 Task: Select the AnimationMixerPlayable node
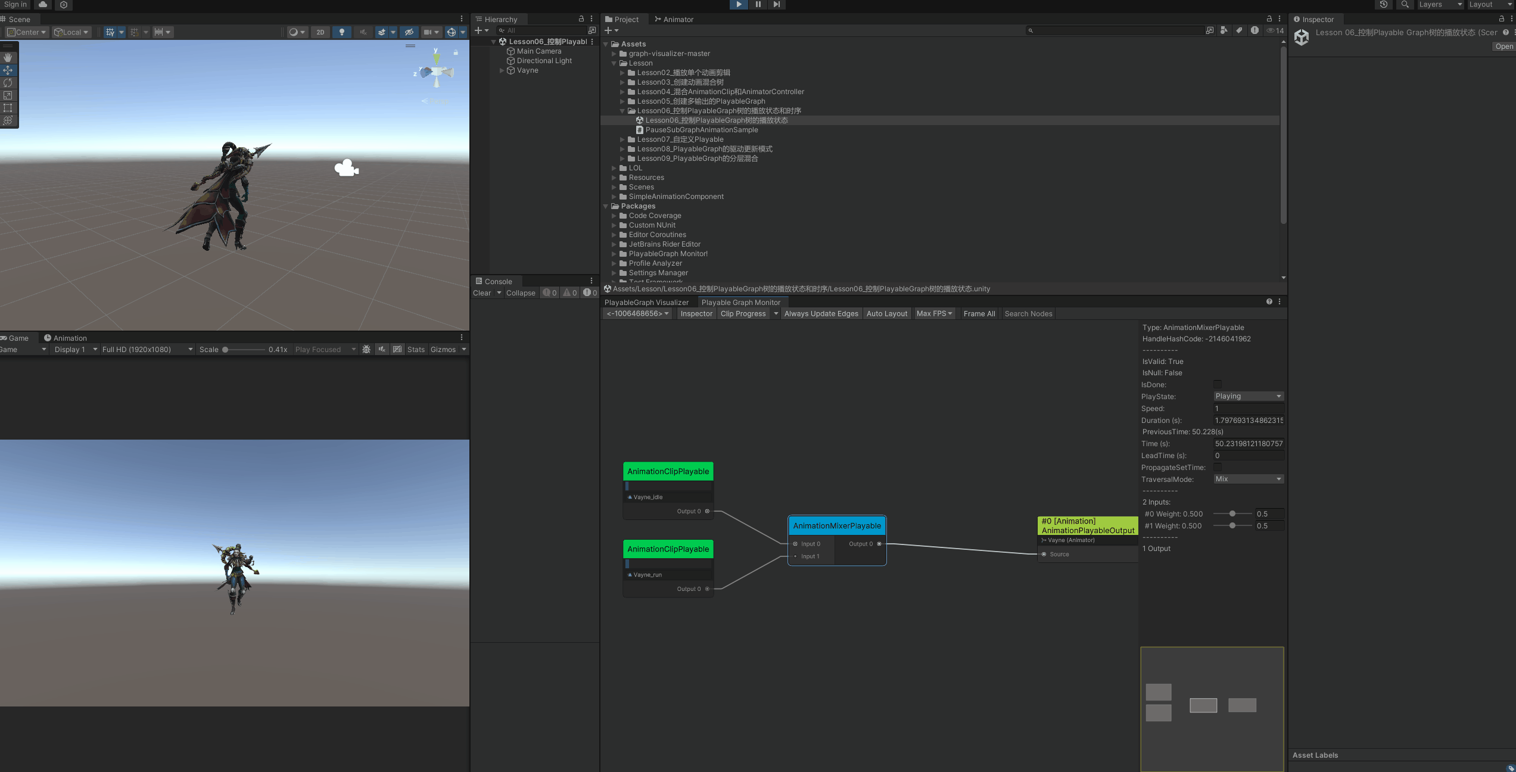coord(836,526)
